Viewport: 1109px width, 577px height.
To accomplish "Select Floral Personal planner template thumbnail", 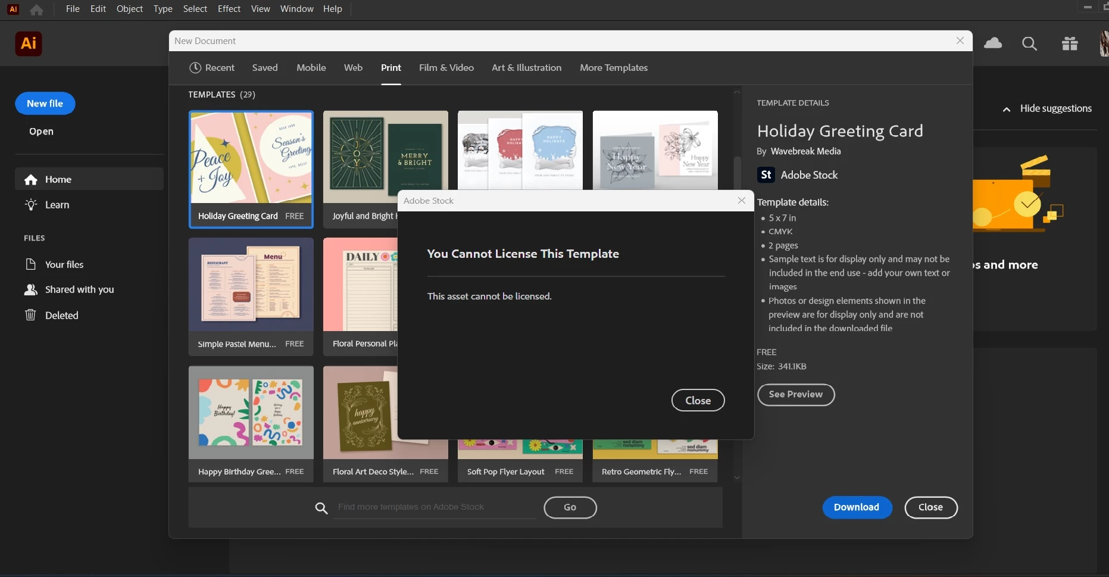I will click(x=360, y=285).
